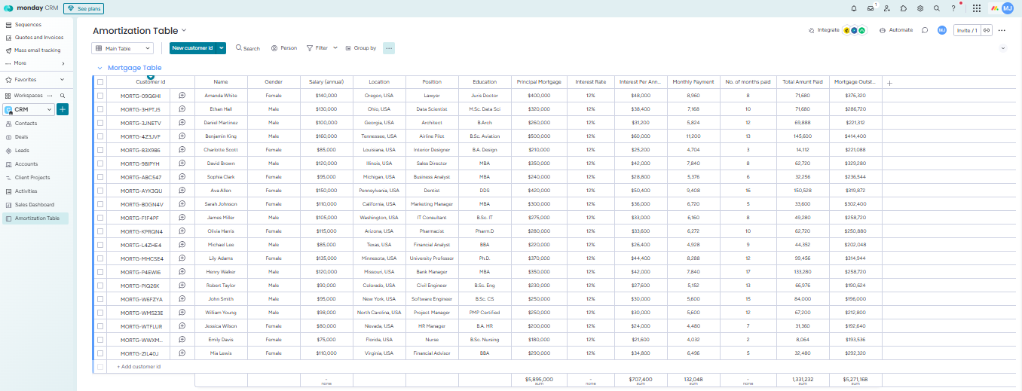Click the + Add customer id field
The height and width of the screenshot is (391, 1022).
click(x=139, y=367)
